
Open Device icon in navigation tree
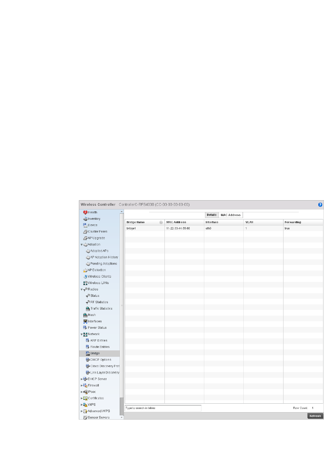(85, 225)
